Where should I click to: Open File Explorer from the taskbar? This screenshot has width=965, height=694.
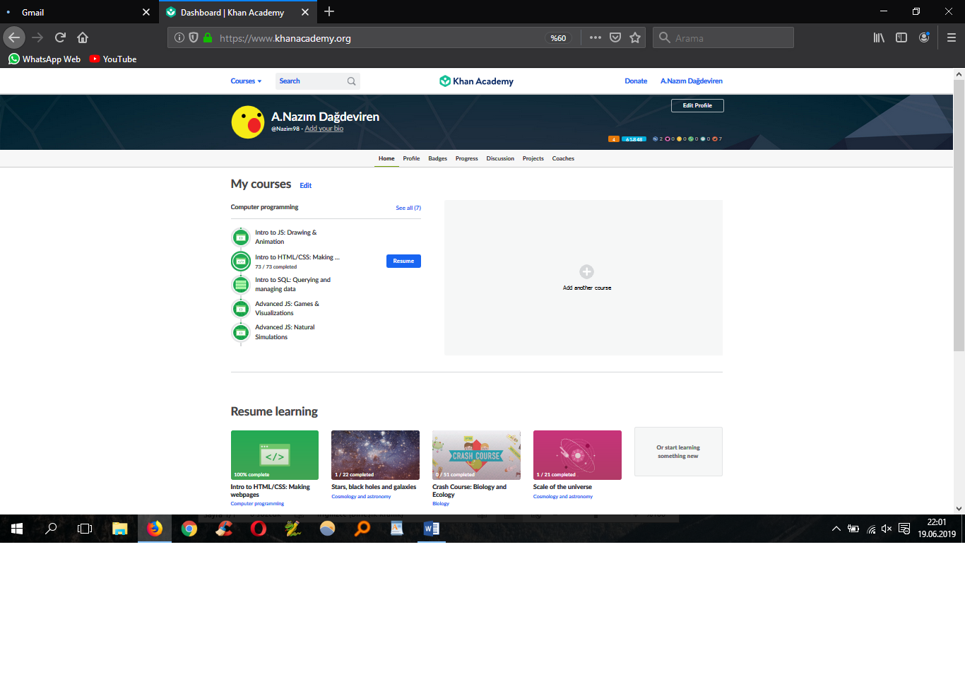pyautogui.click(x=120, y=529)
